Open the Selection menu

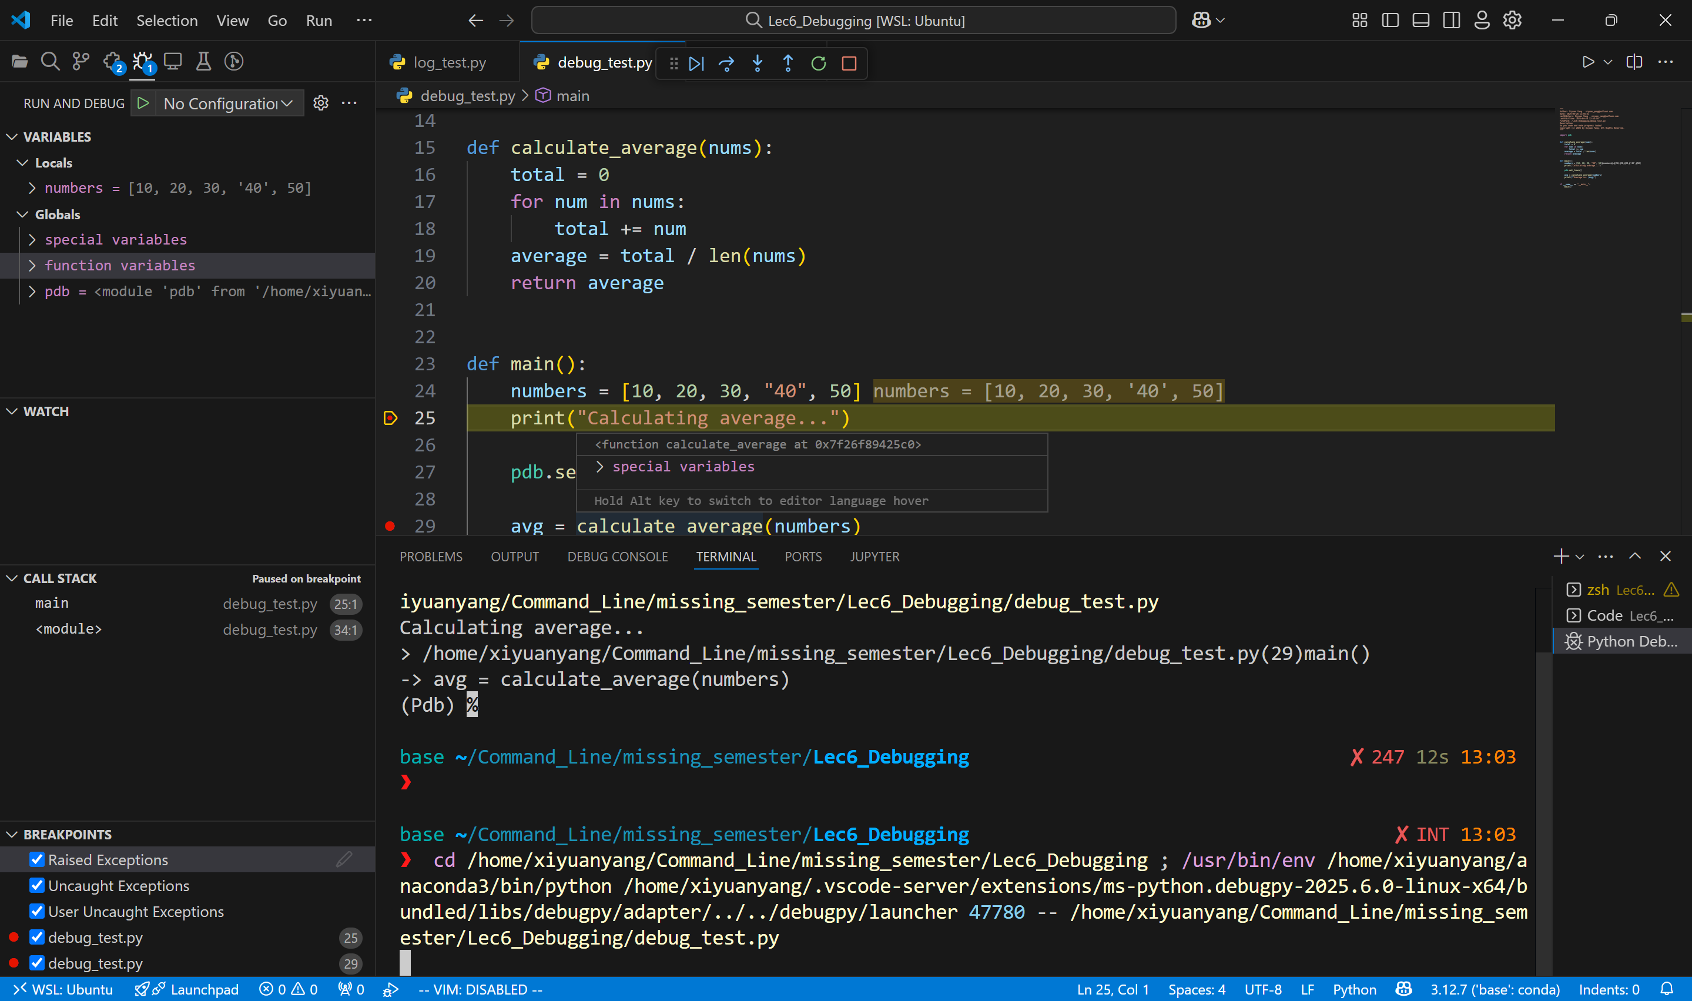[x=166, y=21]
